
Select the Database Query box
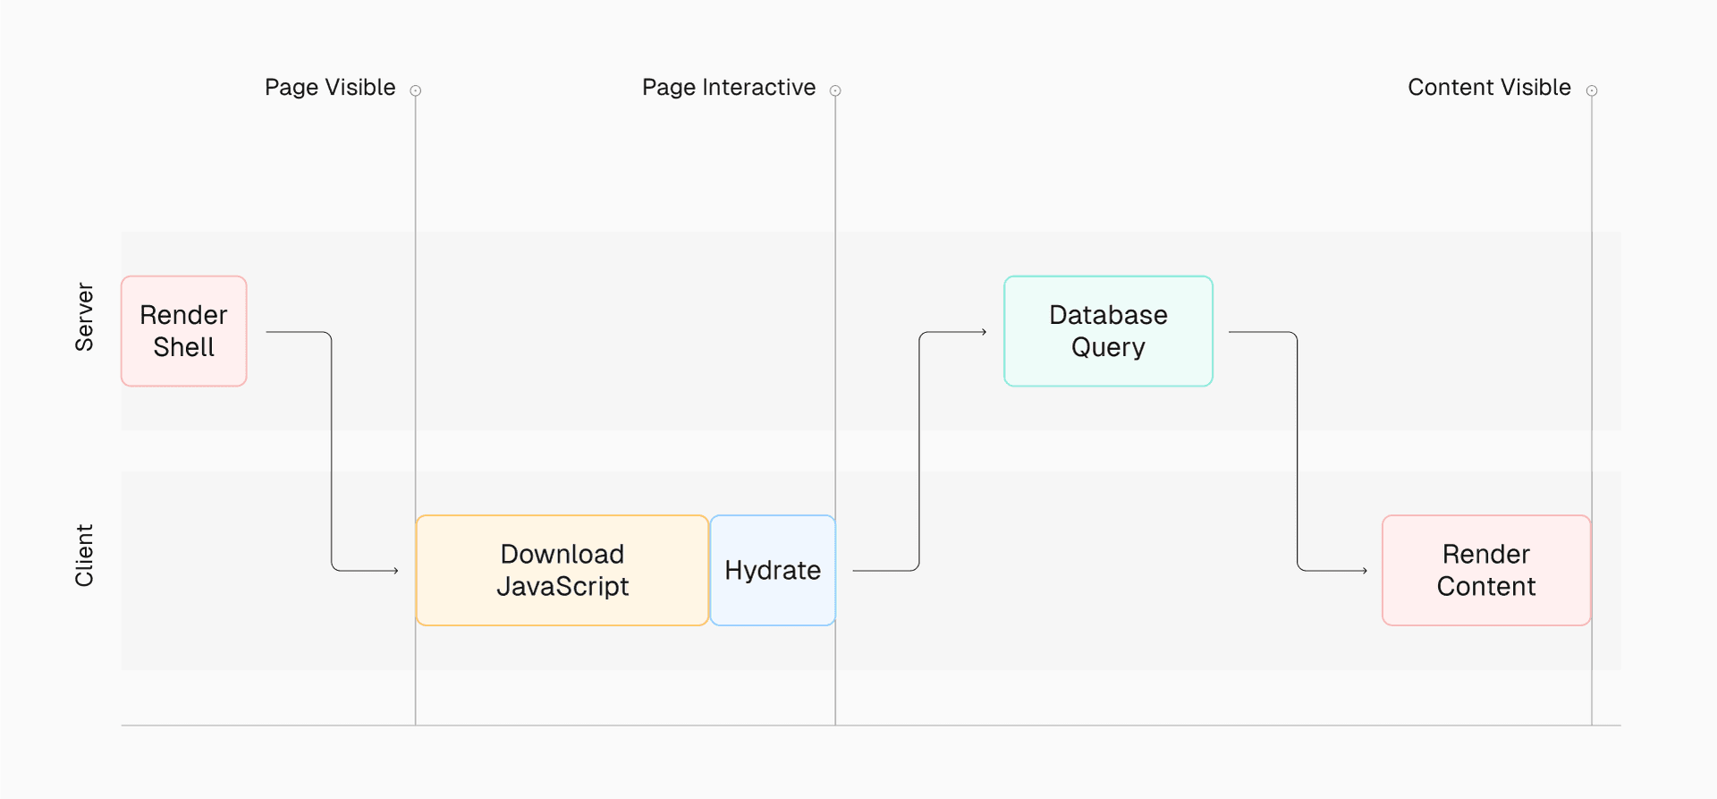click(x=1108, y=331)
